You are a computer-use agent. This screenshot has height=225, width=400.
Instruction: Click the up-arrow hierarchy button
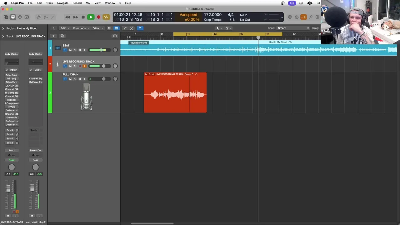[53, 28]
